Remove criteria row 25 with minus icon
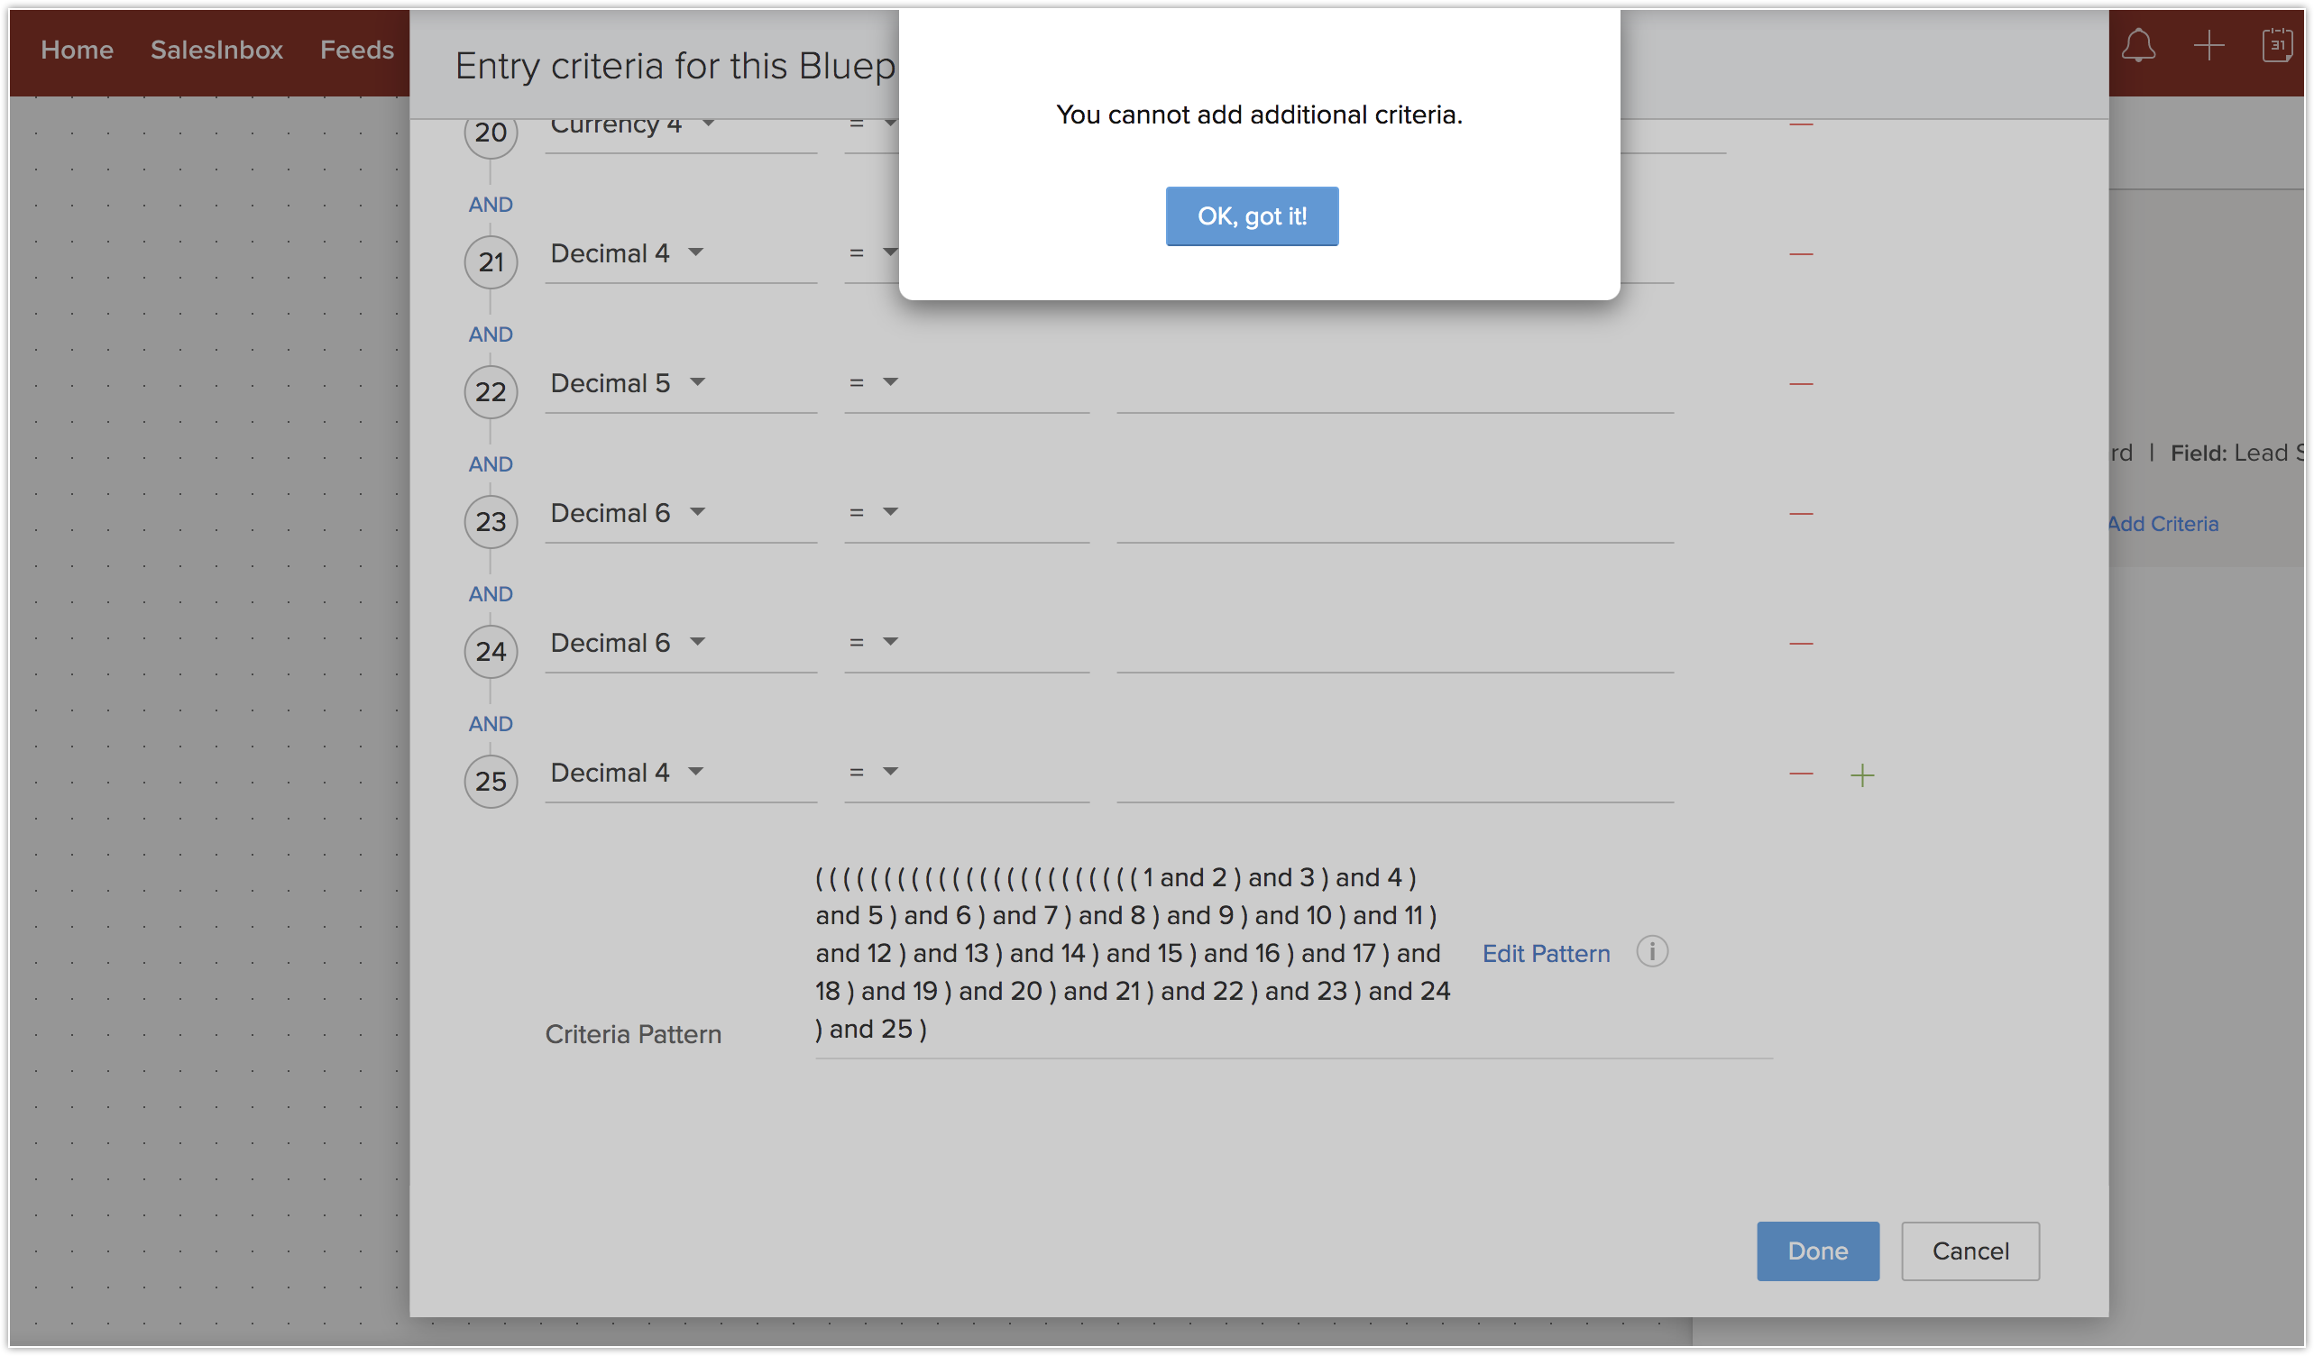 tap(1801, 774)
